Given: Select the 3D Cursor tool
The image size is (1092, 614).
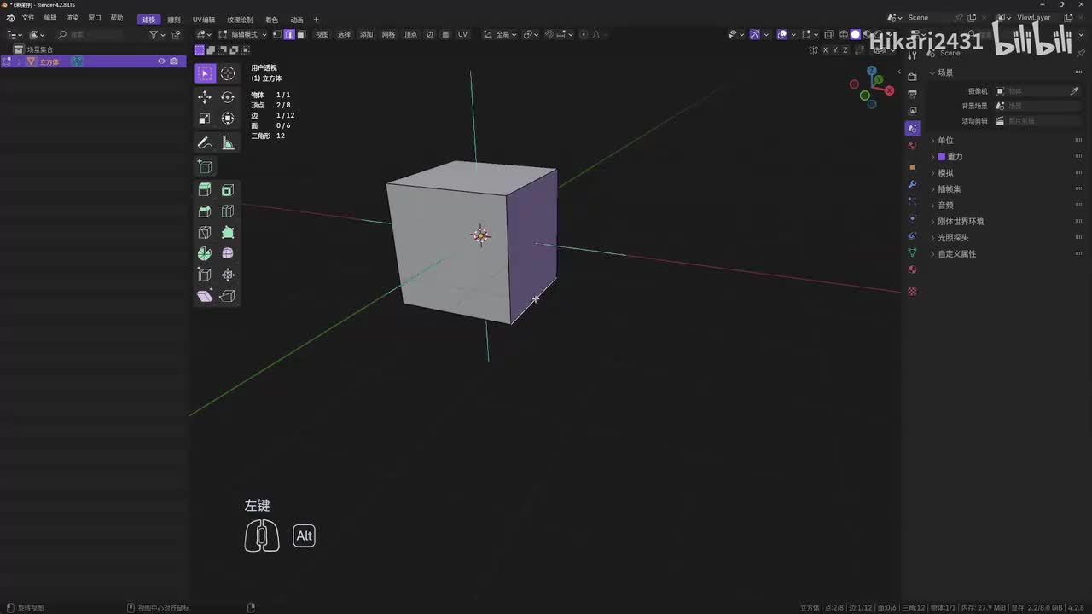Looking at the screenshot, I should tap(228, 73).
